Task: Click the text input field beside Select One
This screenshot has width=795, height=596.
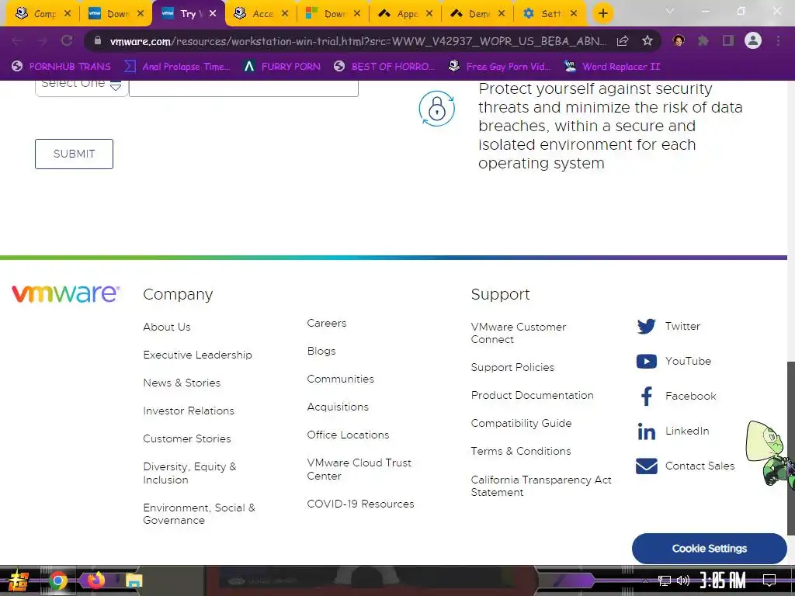Action: tap(243, 87)
